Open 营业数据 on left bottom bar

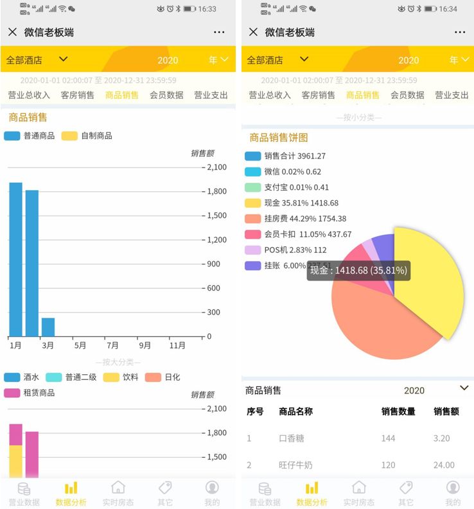(x=24, y=494)
